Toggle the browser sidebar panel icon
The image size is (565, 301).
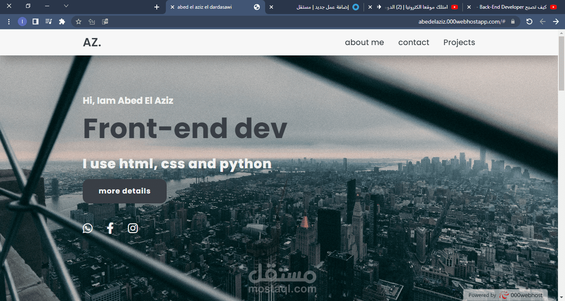tap(35, 21)
